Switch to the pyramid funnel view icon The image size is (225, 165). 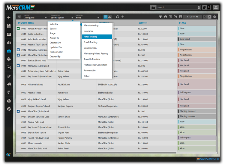109,17
